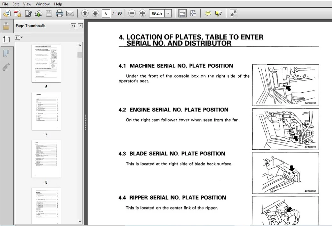Open the zoom level dropdown arrow
The height and width of the screenshot is (226, 332).
tap(168, 13)
